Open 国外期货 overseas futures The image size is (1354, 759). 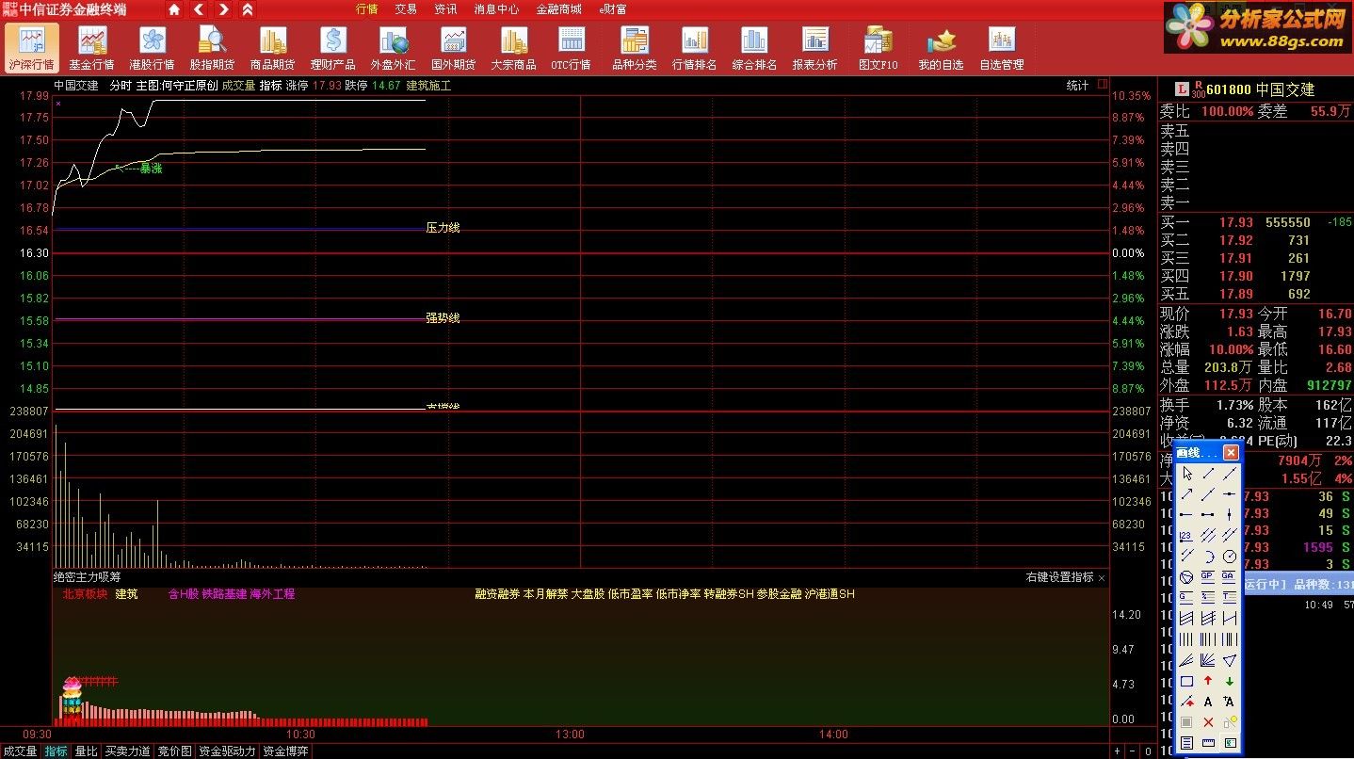pos(453,47)
